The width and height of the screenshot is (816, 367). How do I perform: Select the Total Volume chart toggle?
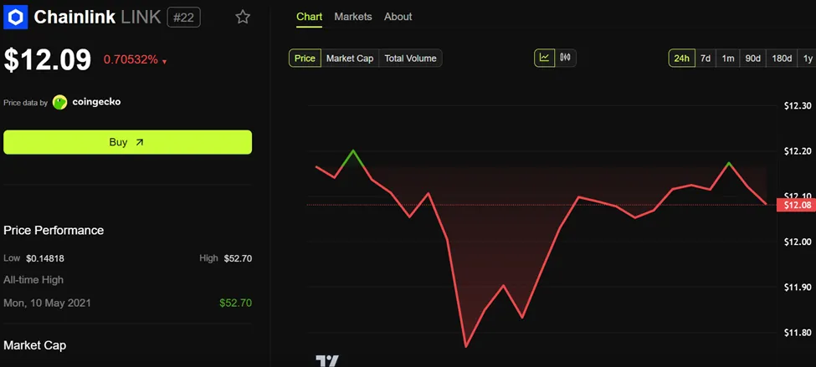(x=410, y=58)
